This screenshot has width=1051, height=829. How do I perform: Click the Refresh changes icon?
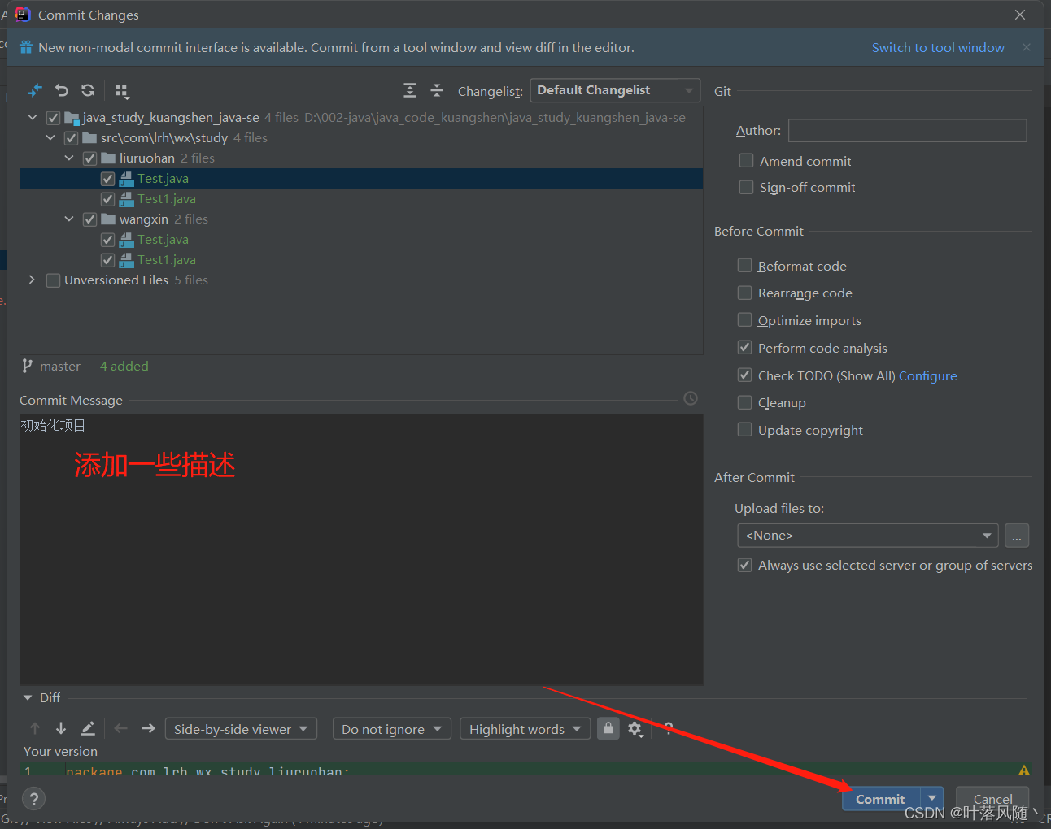88,90
